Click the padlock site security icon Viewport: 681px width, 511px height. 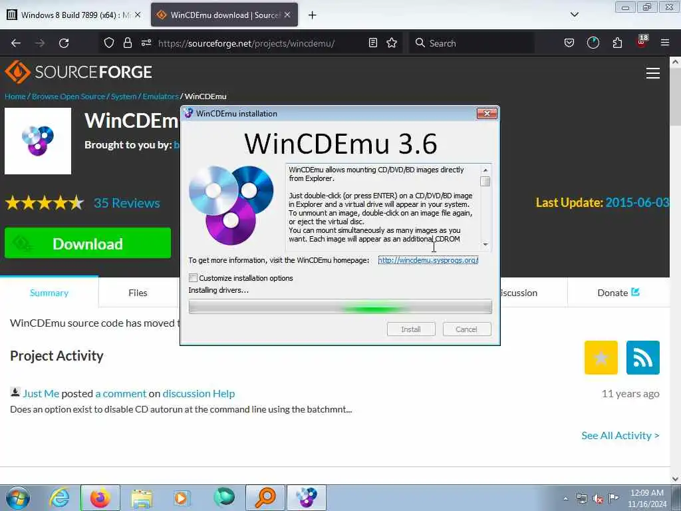pos(127,43)
